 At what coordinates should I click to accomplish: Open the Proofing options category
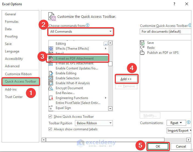(11, 36)
